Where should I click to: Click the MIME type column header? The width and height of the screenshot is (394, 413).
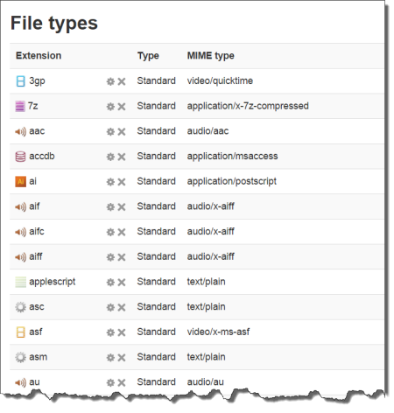point(211,55)
